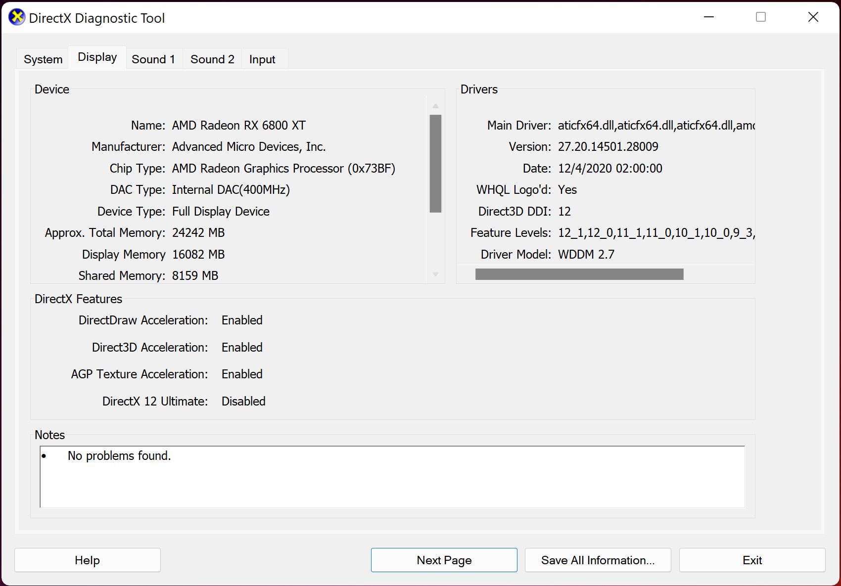The width and height of the screenshot is (841, 586).
Task: Click the 'DirectX 12 Ultimate:' label
Action: pos(155,402)
